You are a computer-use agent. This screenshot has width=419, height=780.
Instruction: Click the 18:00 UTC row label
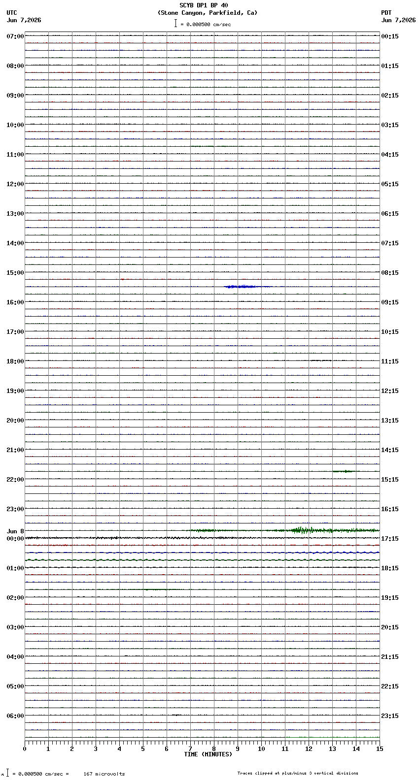click(x=15, y=361)
